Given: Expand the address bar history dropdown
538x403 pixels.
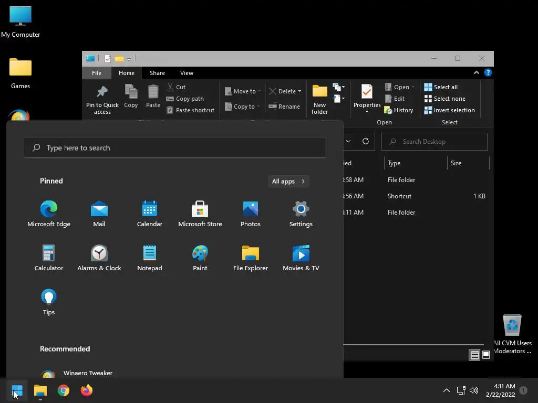Looking at the screenshot, I should click(x=348, y=141).
